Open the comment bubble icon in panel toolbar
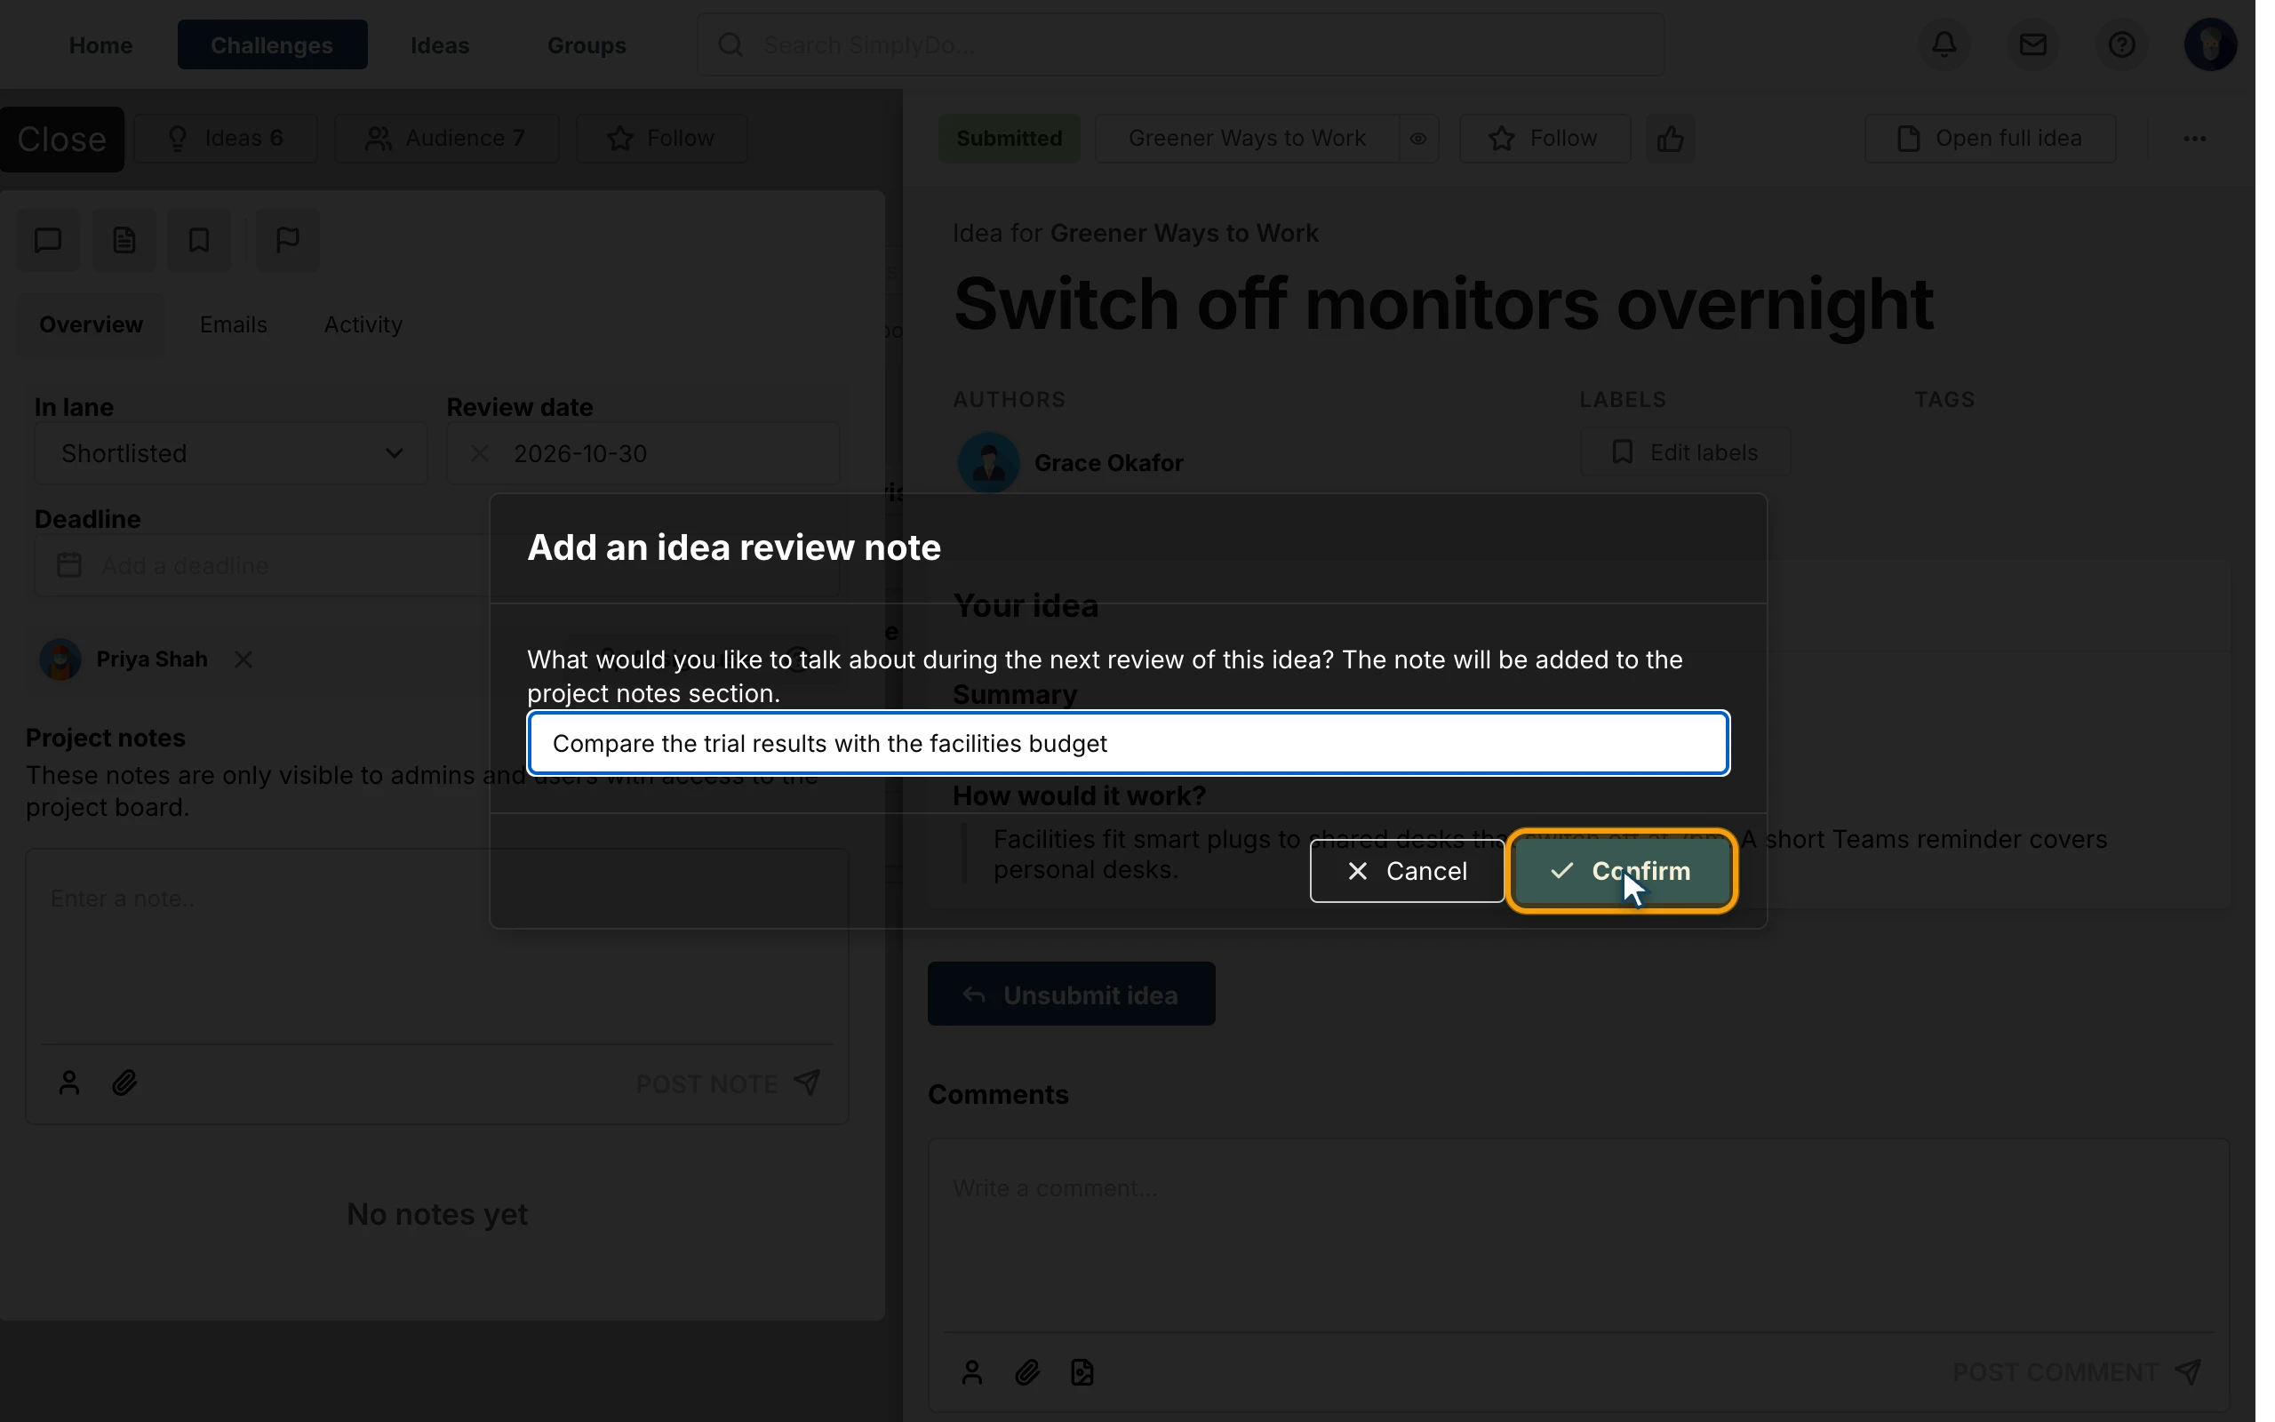 [48, 240]
